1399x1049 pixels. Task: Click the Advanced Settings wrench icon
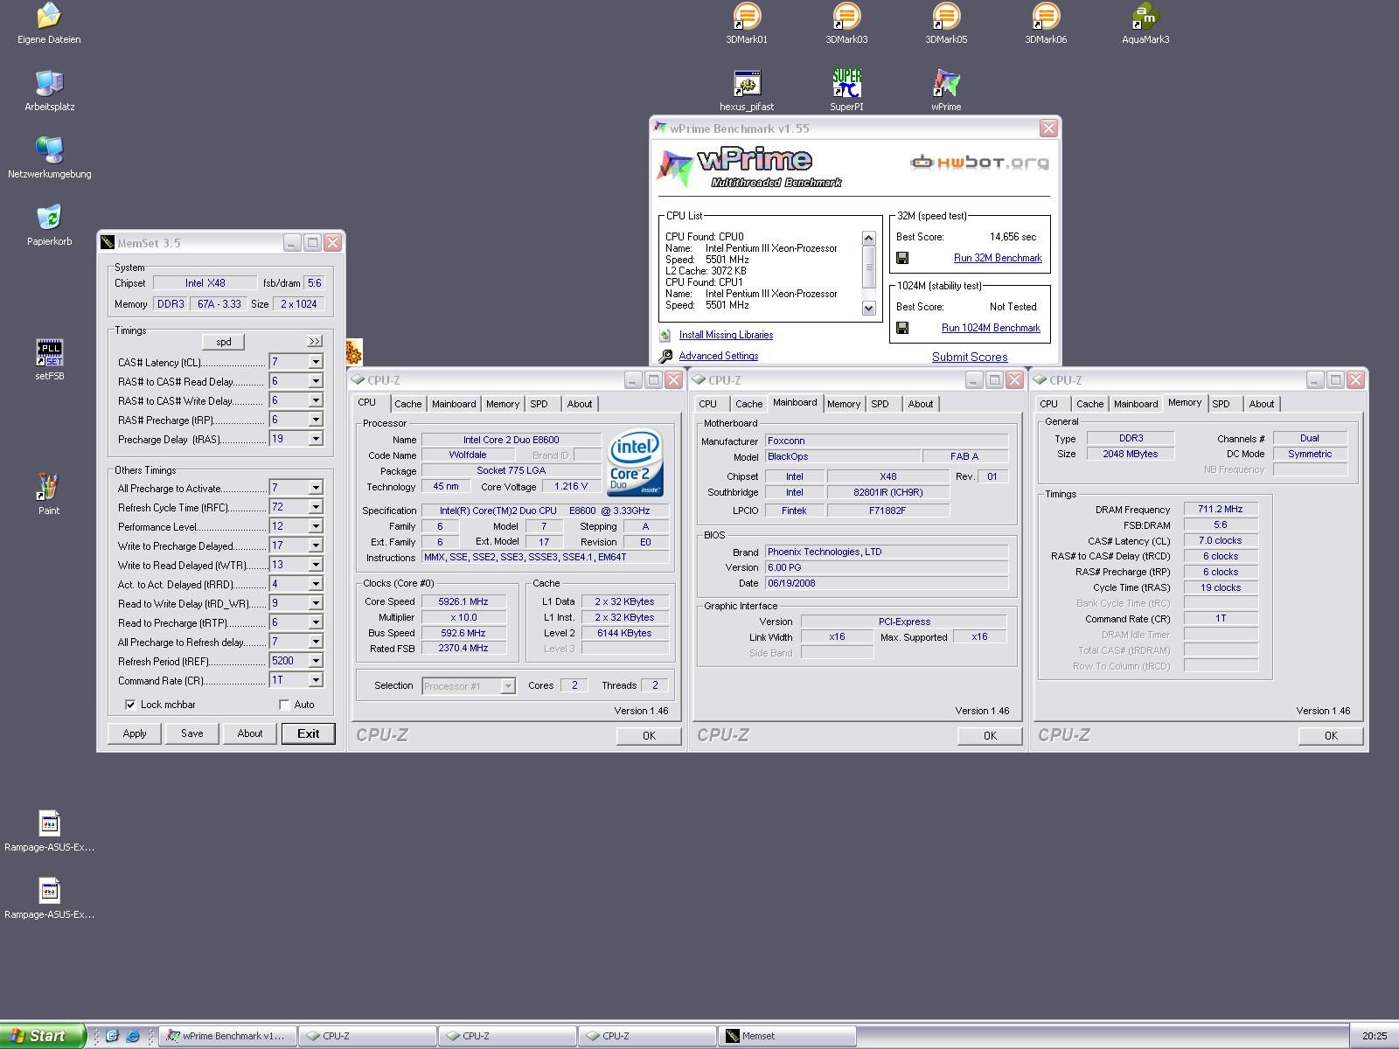point(665,357)
